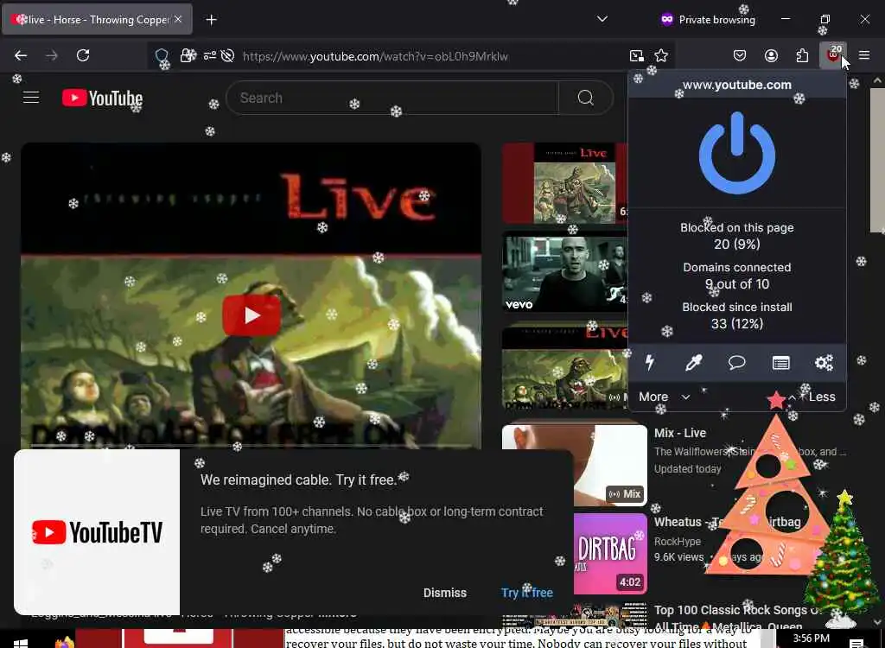Dismiss the YouTube TV promotion
This screenshot has height=648, width=885.
[445, 593]
